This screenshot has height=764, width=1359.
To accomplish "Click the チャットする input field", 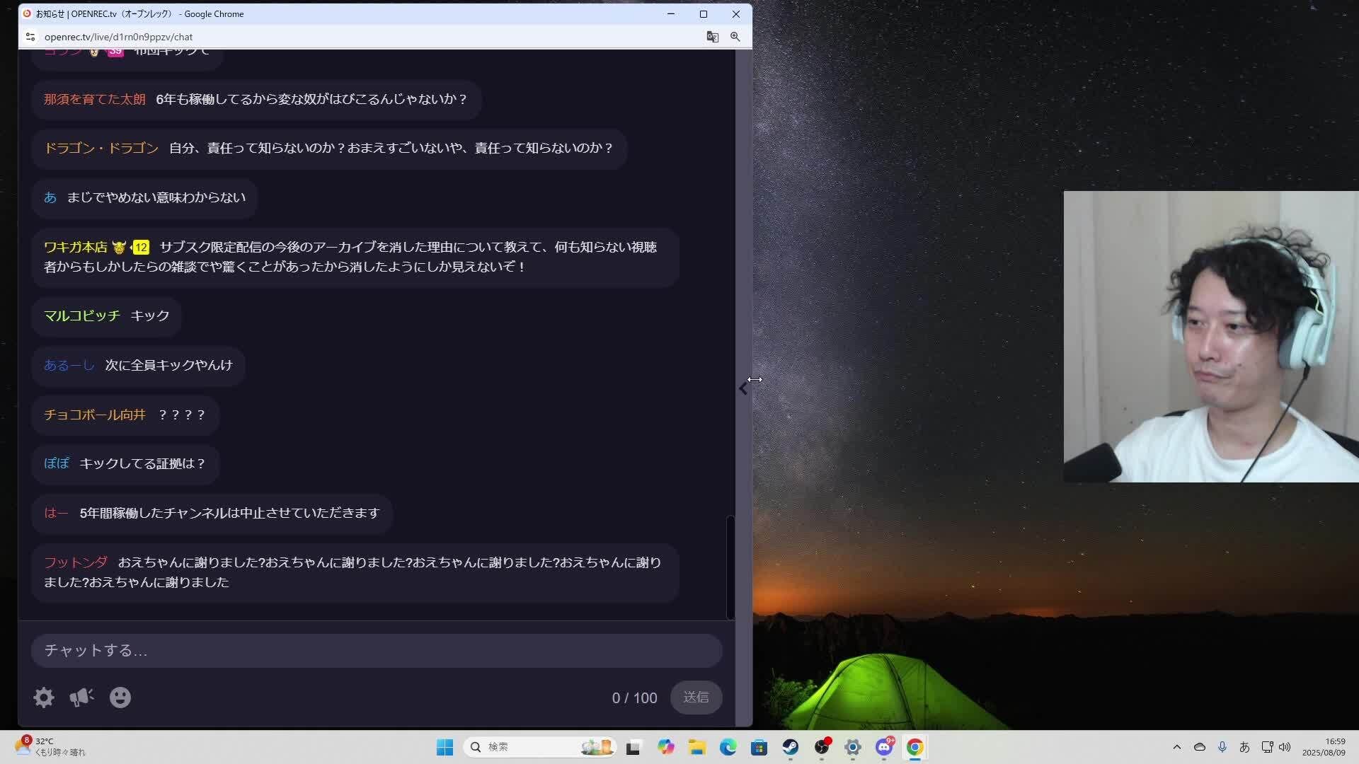I will pos(376,650).
